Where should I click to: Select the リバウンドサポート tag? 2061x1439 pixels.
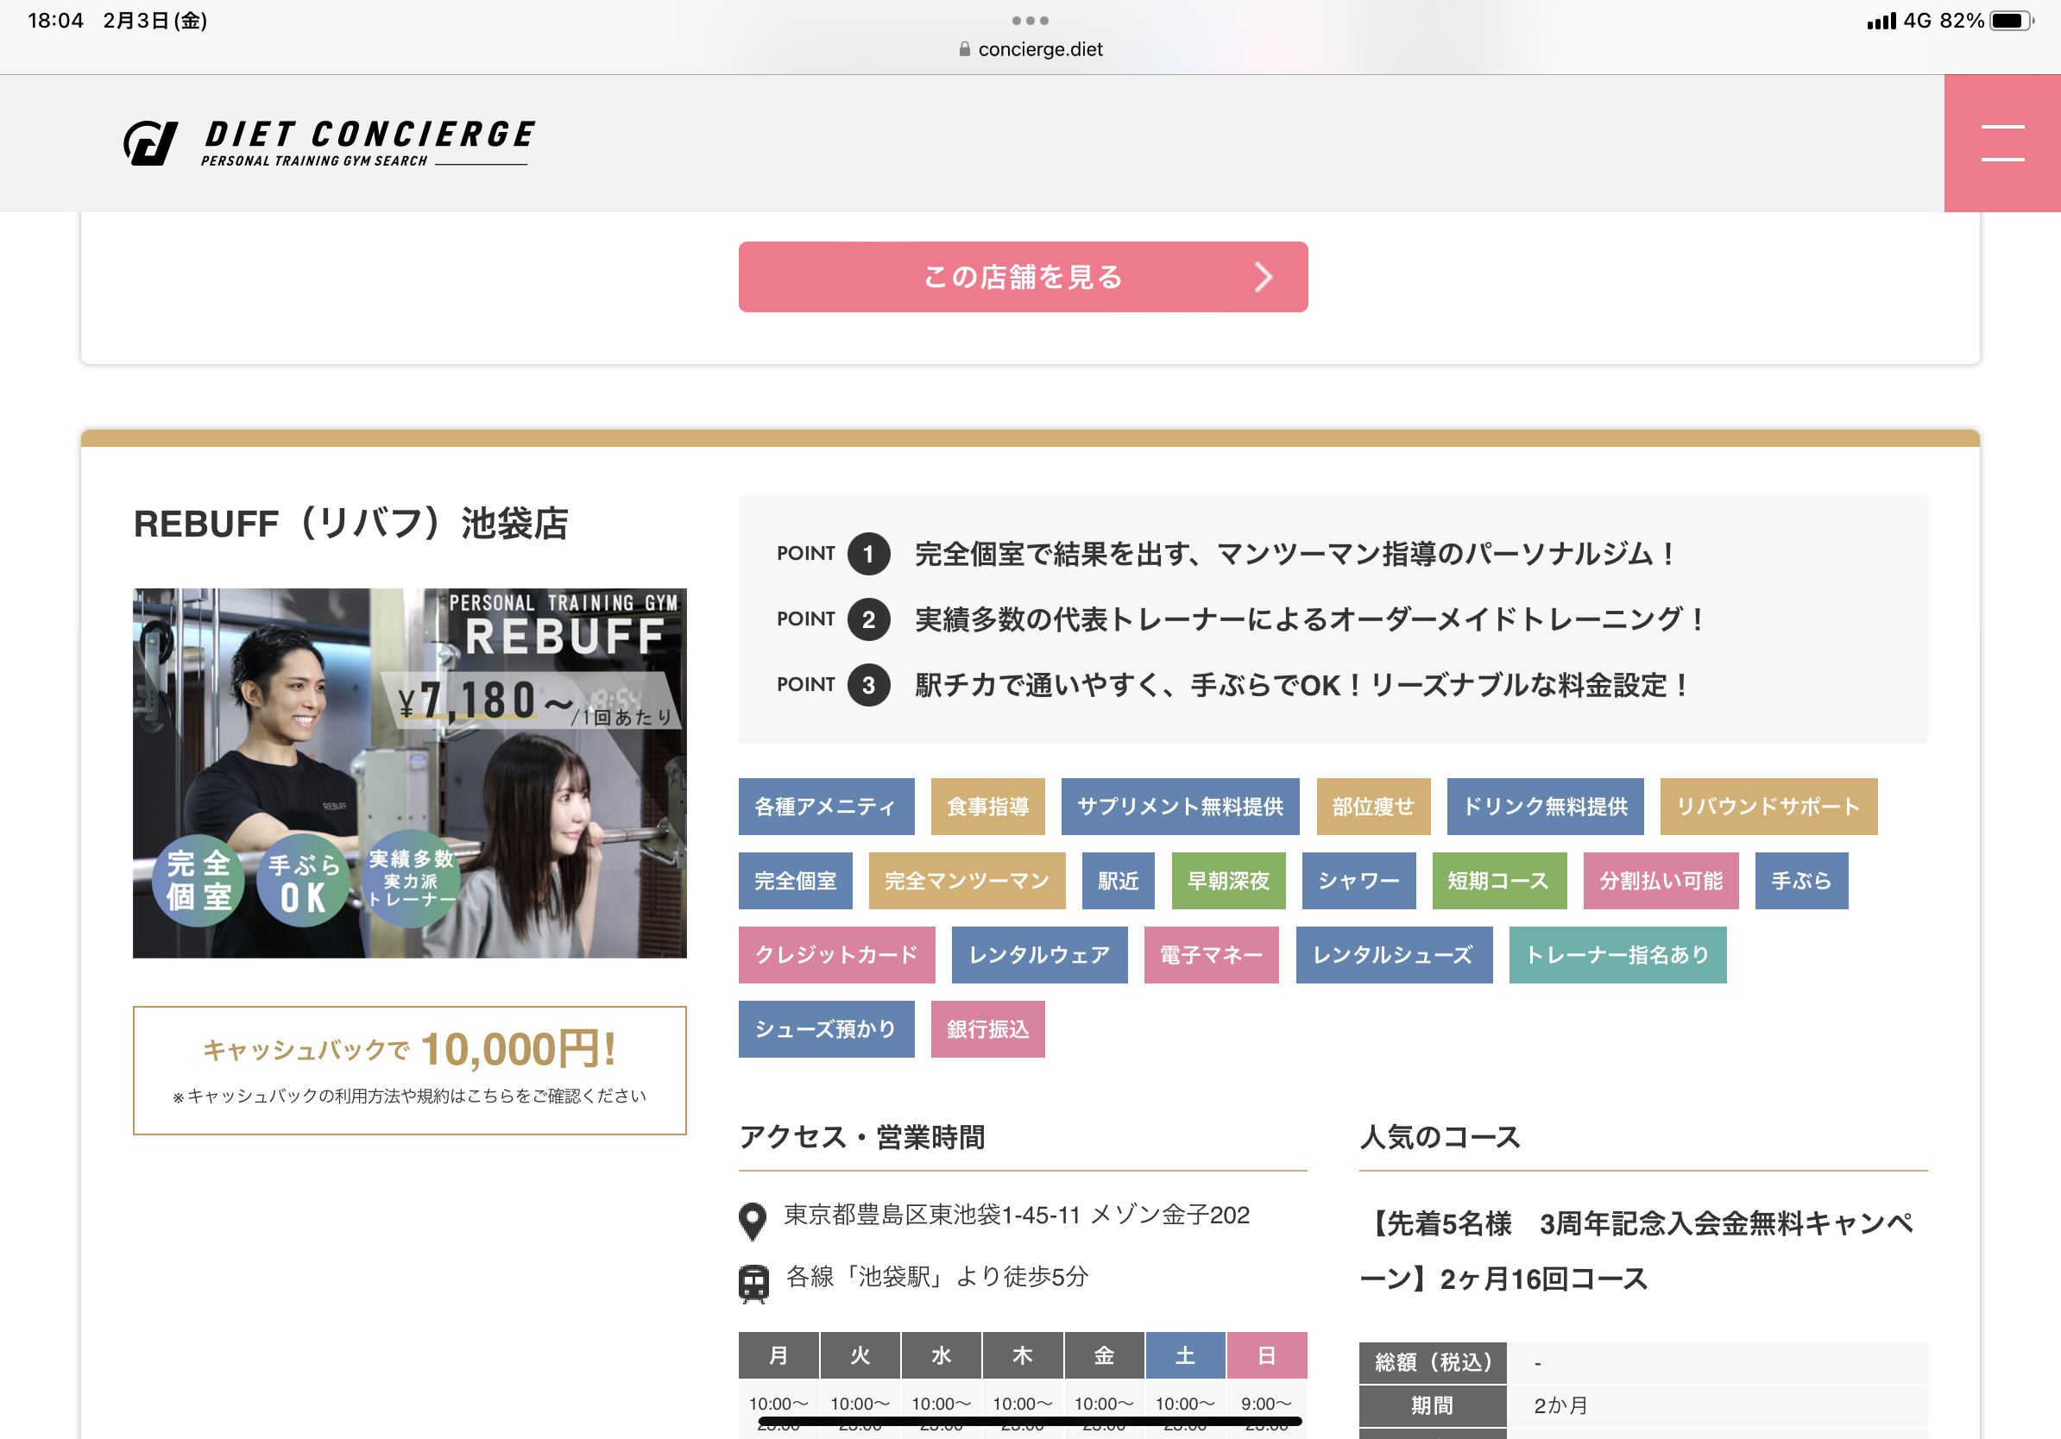click(1768, 807)
